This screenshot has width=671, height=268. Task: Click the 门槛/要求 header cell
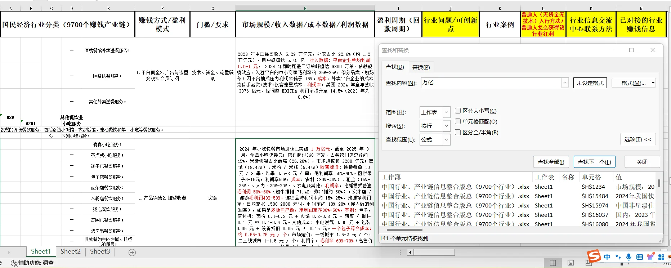click(x=213, y=24)
